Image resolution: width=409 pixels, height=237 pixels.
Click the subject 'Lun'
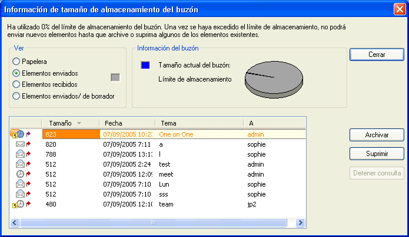point(164,184)
